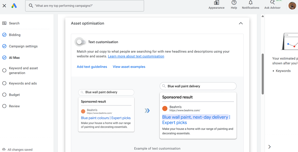
Task: Click the Beahm's name in the left preview
Action: pyautogui.click(x=92, y=110)
